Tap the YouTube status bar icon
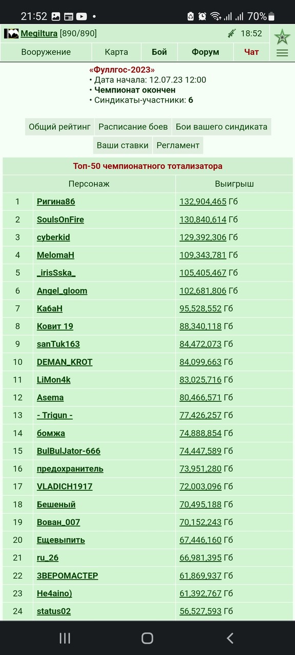This screenshot has height=655, width=295. (81, 16)
